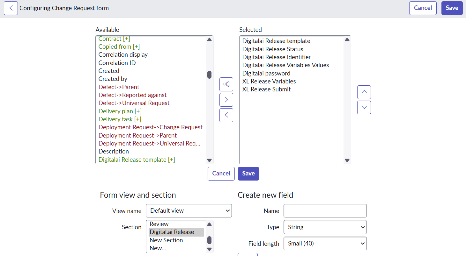Select Correlation display in Available
466x256 pixels.
point(123,54)
